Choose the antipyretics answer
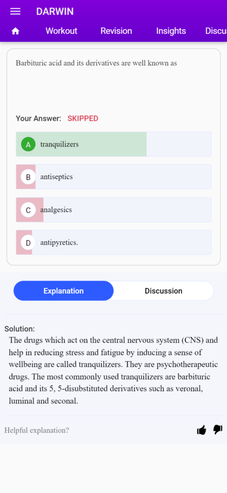Screen dimensions: 227x493 [114, 243]
